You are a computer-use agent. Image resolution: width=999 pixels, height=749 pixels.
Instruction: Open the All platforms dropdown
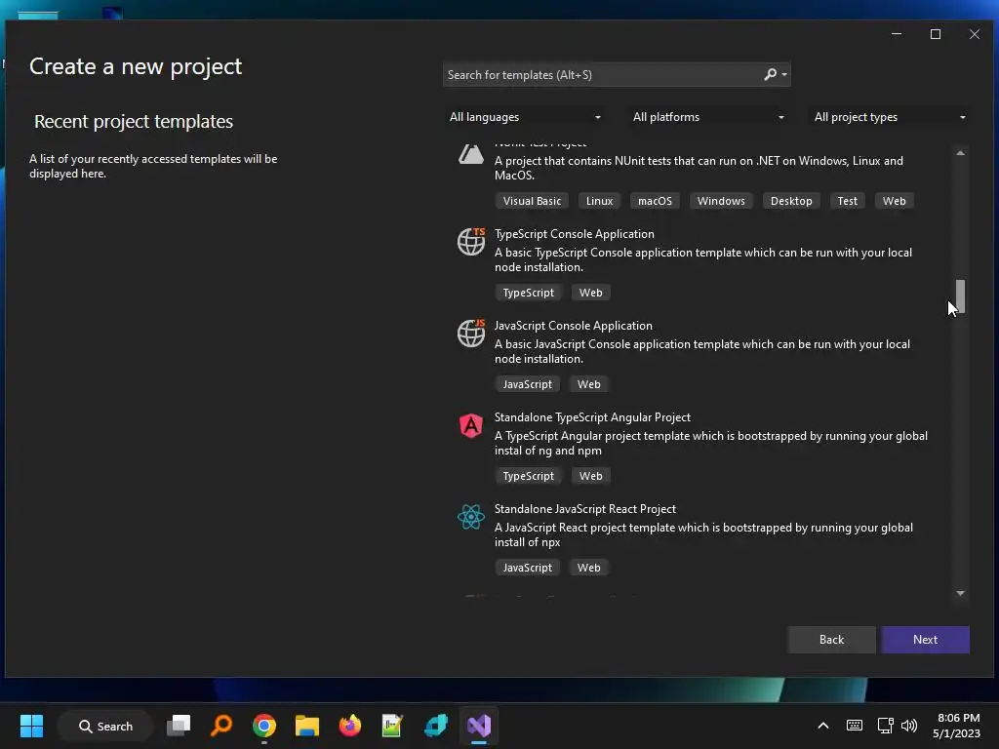[708, 117]
